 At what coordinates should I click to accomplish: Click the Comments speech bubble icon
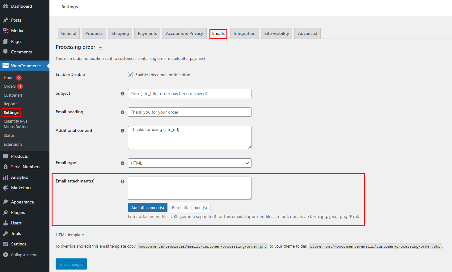click(6, 52)
